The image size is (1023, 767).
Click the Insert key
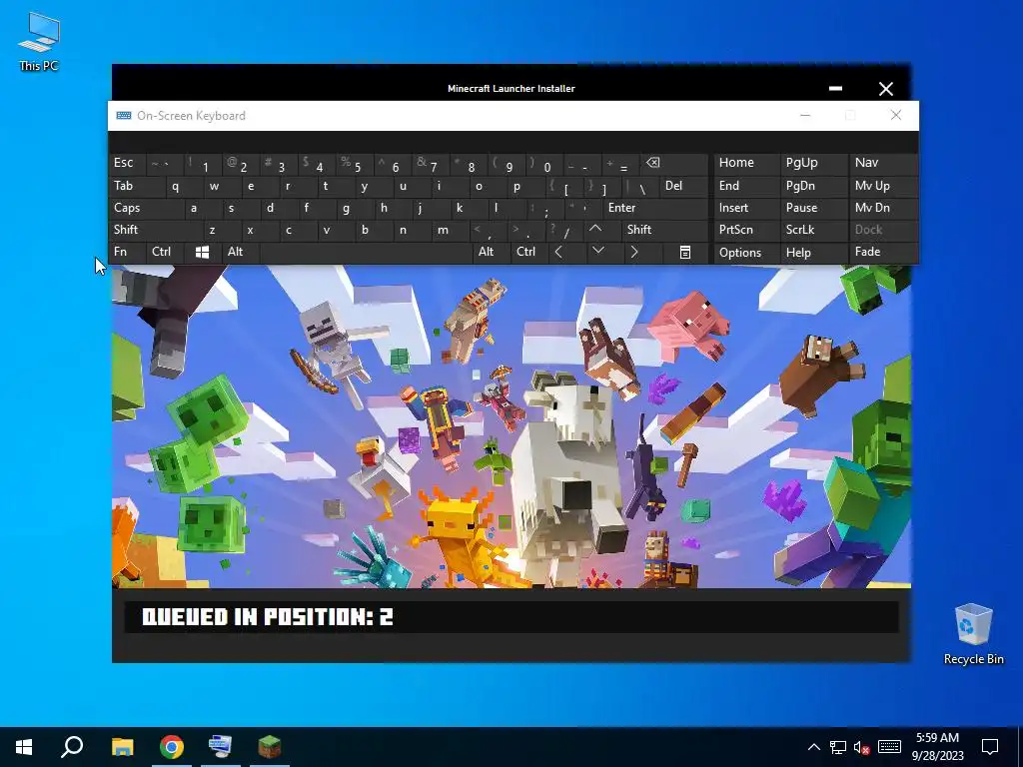pyautogui.click(x=746, y=208)
